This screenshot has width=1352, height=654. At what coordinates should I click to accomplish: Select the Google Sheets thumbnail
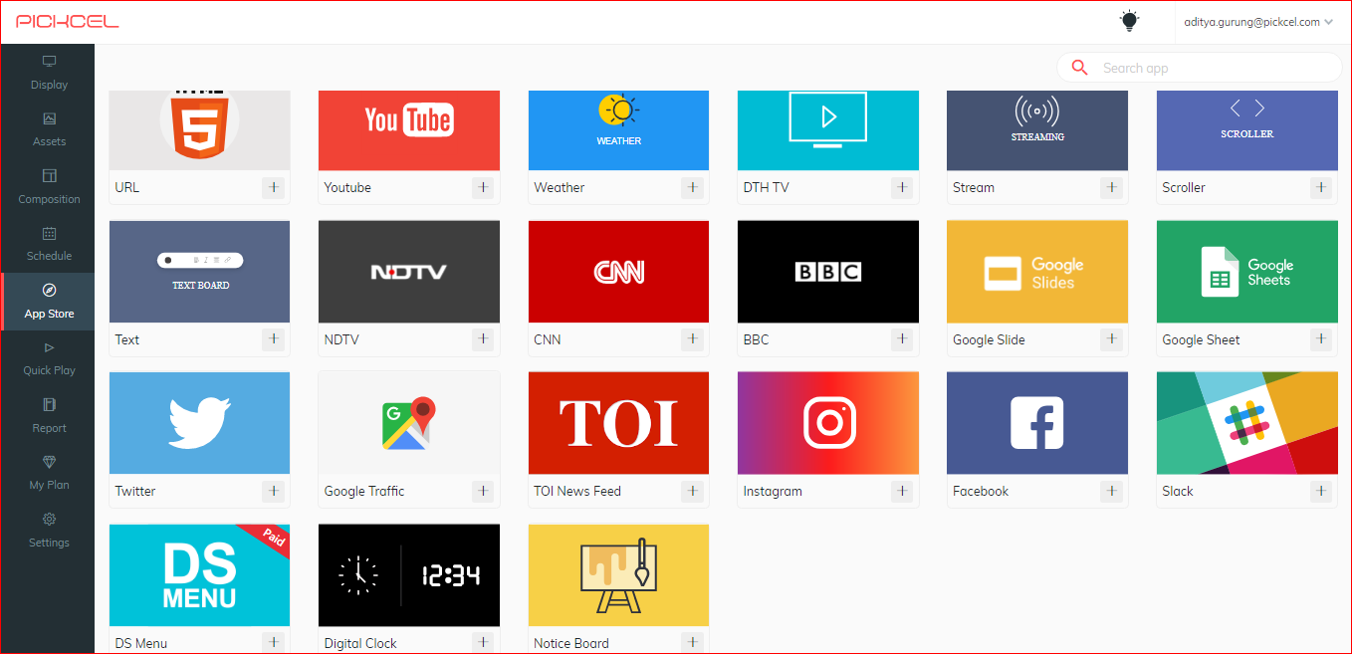(x=1247, y=272)
